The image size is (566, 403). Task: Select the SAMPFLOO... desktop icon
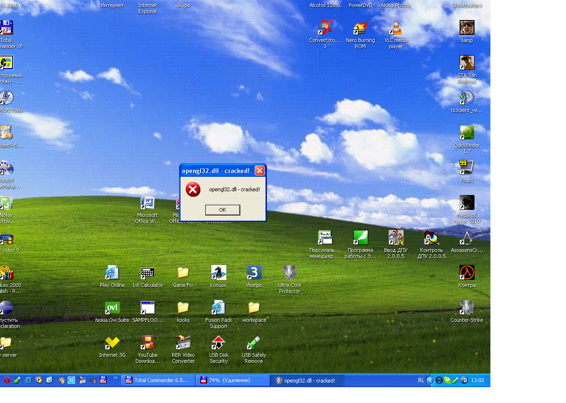[148, 312]
